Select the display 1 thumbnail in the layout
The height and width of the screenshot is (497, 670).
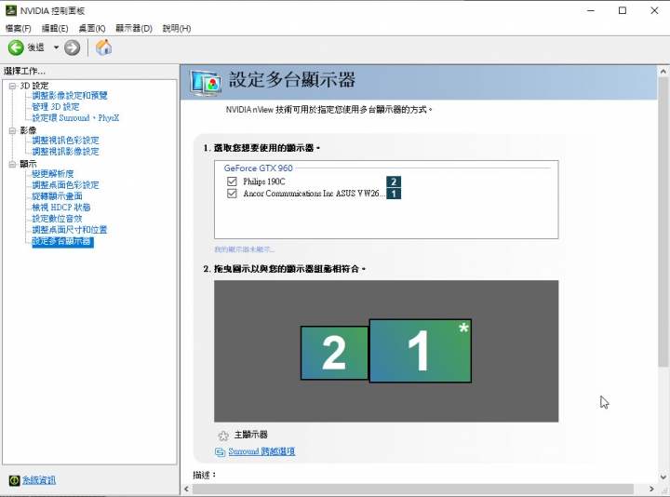point(421,351)
